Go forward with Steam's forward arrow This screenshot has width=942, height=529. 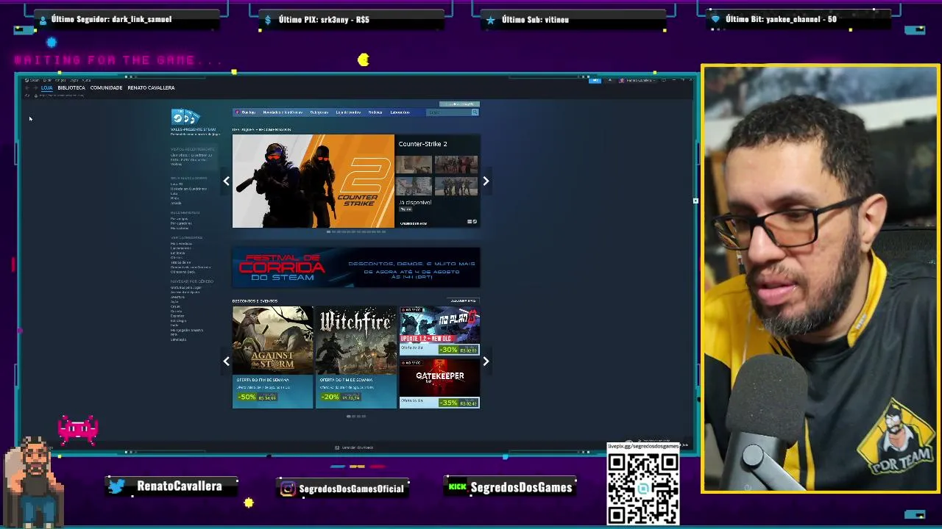click(x=35, y=87)
